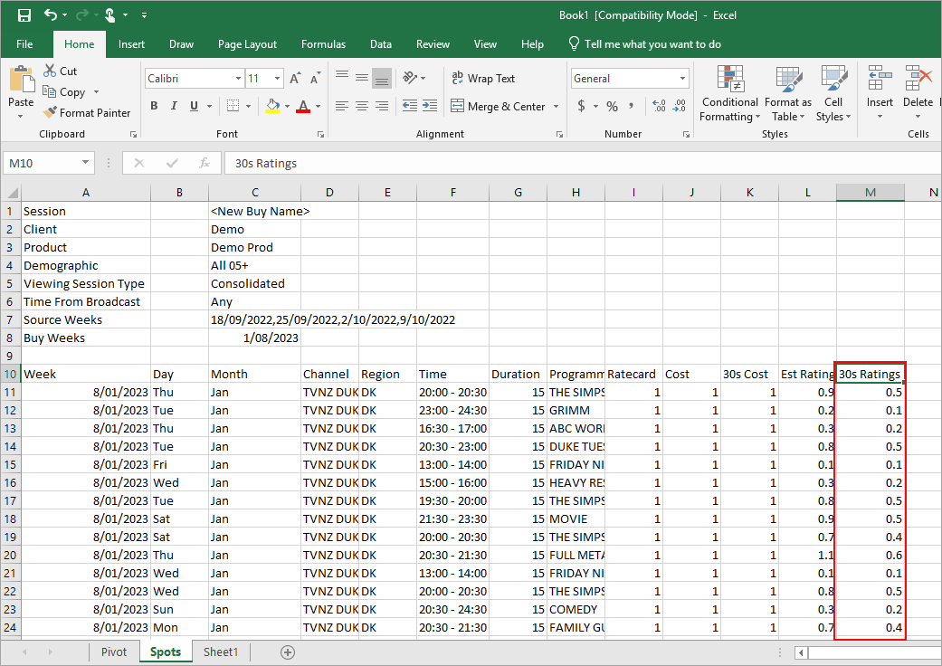The height and width of the screenshot is (666, 942).
Task: Open Conditional Formatting options
Action: [730, 94]
